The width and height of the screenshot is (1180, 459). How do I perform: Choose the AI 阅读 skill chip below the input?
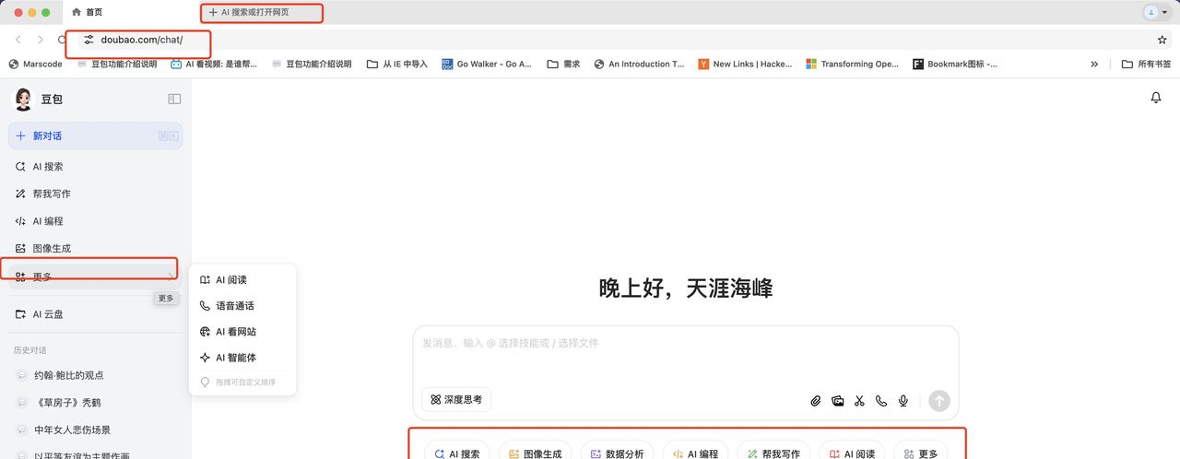[852, 453]
